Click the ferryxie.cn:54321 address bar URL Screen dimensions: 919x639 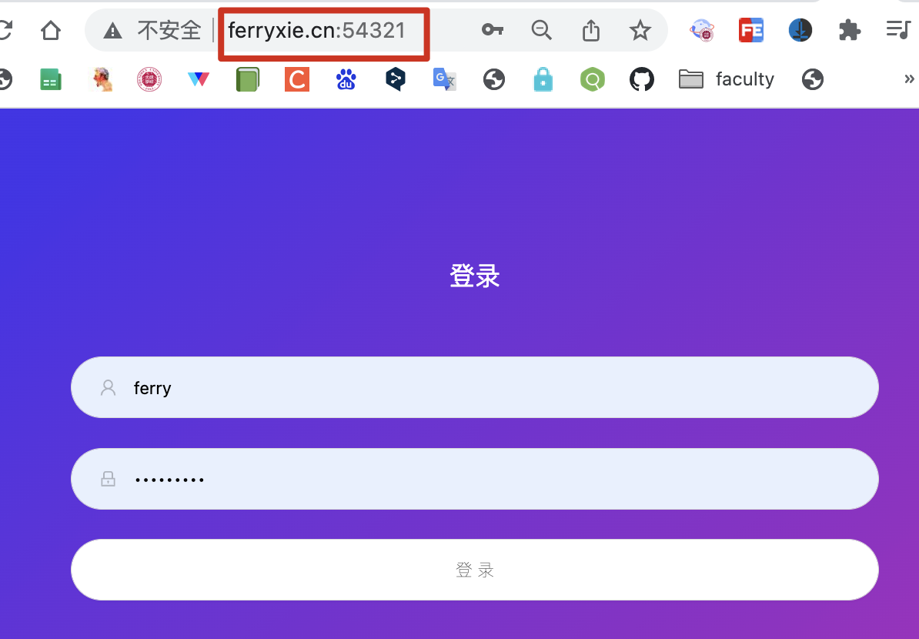pyautogui.click(x=316, y=31)
